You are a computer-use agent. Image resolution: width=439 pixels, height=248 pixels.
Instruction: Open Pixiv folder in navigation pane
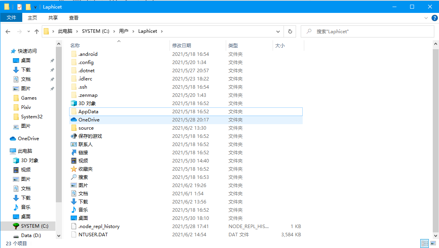pyautogui.click(x=26, y=107)
